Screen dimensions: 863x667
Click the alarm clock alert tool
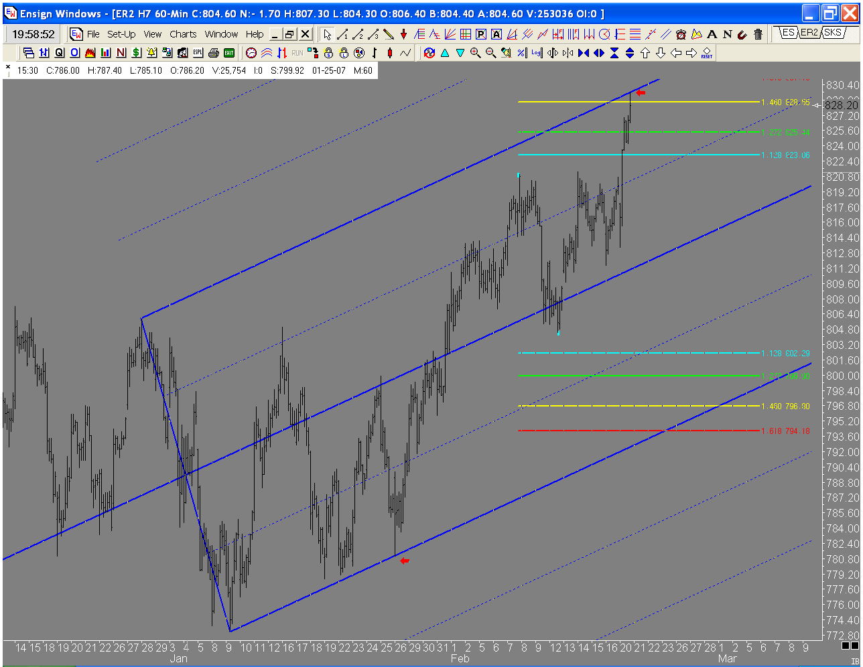pyautogui.click(x=681, y=34)
